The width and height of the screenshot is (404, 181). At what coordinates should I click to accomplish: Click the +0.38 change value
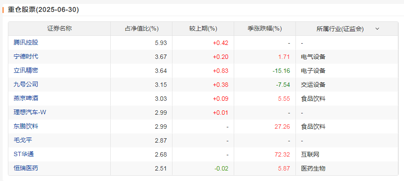point(221,85)
